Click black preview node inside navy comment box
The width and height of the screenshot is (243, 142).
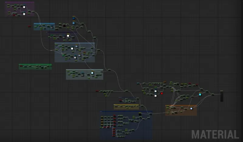[140, 114]
